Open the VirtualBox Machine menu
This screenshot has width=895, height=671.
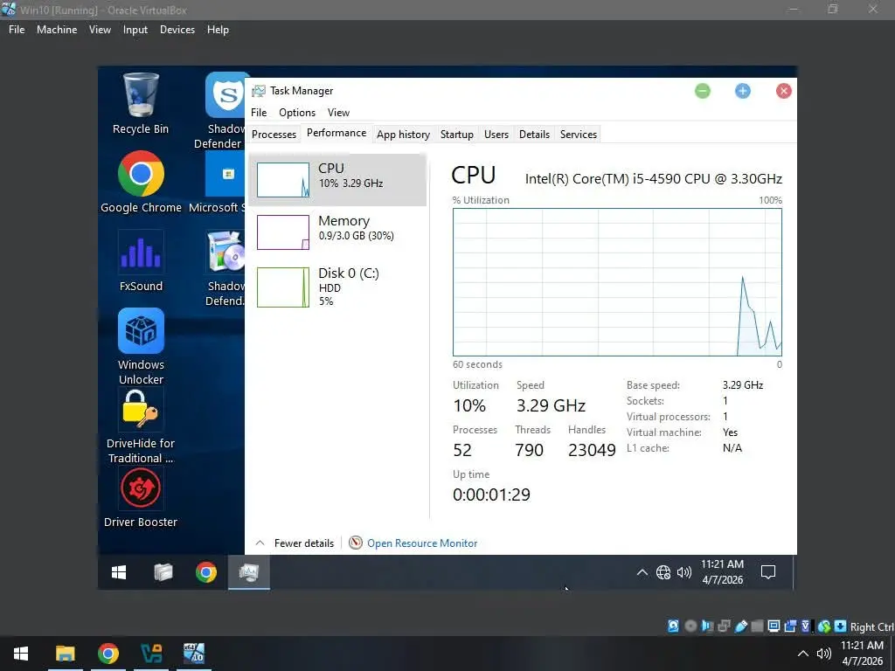(57, 30)
